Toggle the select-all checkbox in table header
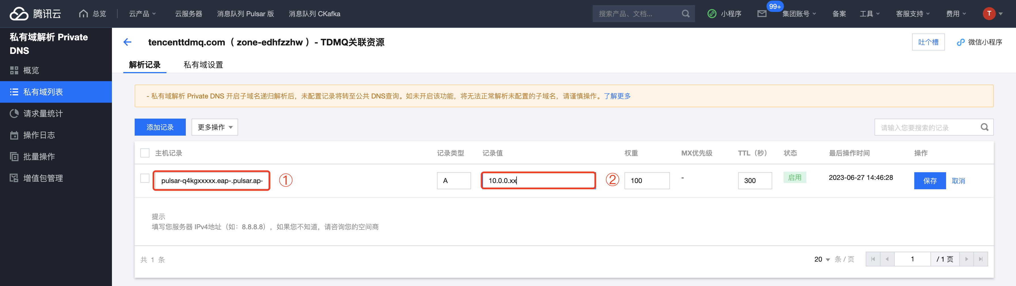 coord(145,153)
